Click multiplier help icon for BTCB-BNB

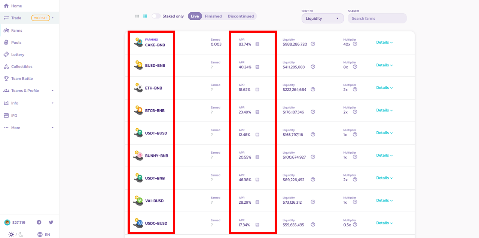pyautogui.click(x=355, y=112)
